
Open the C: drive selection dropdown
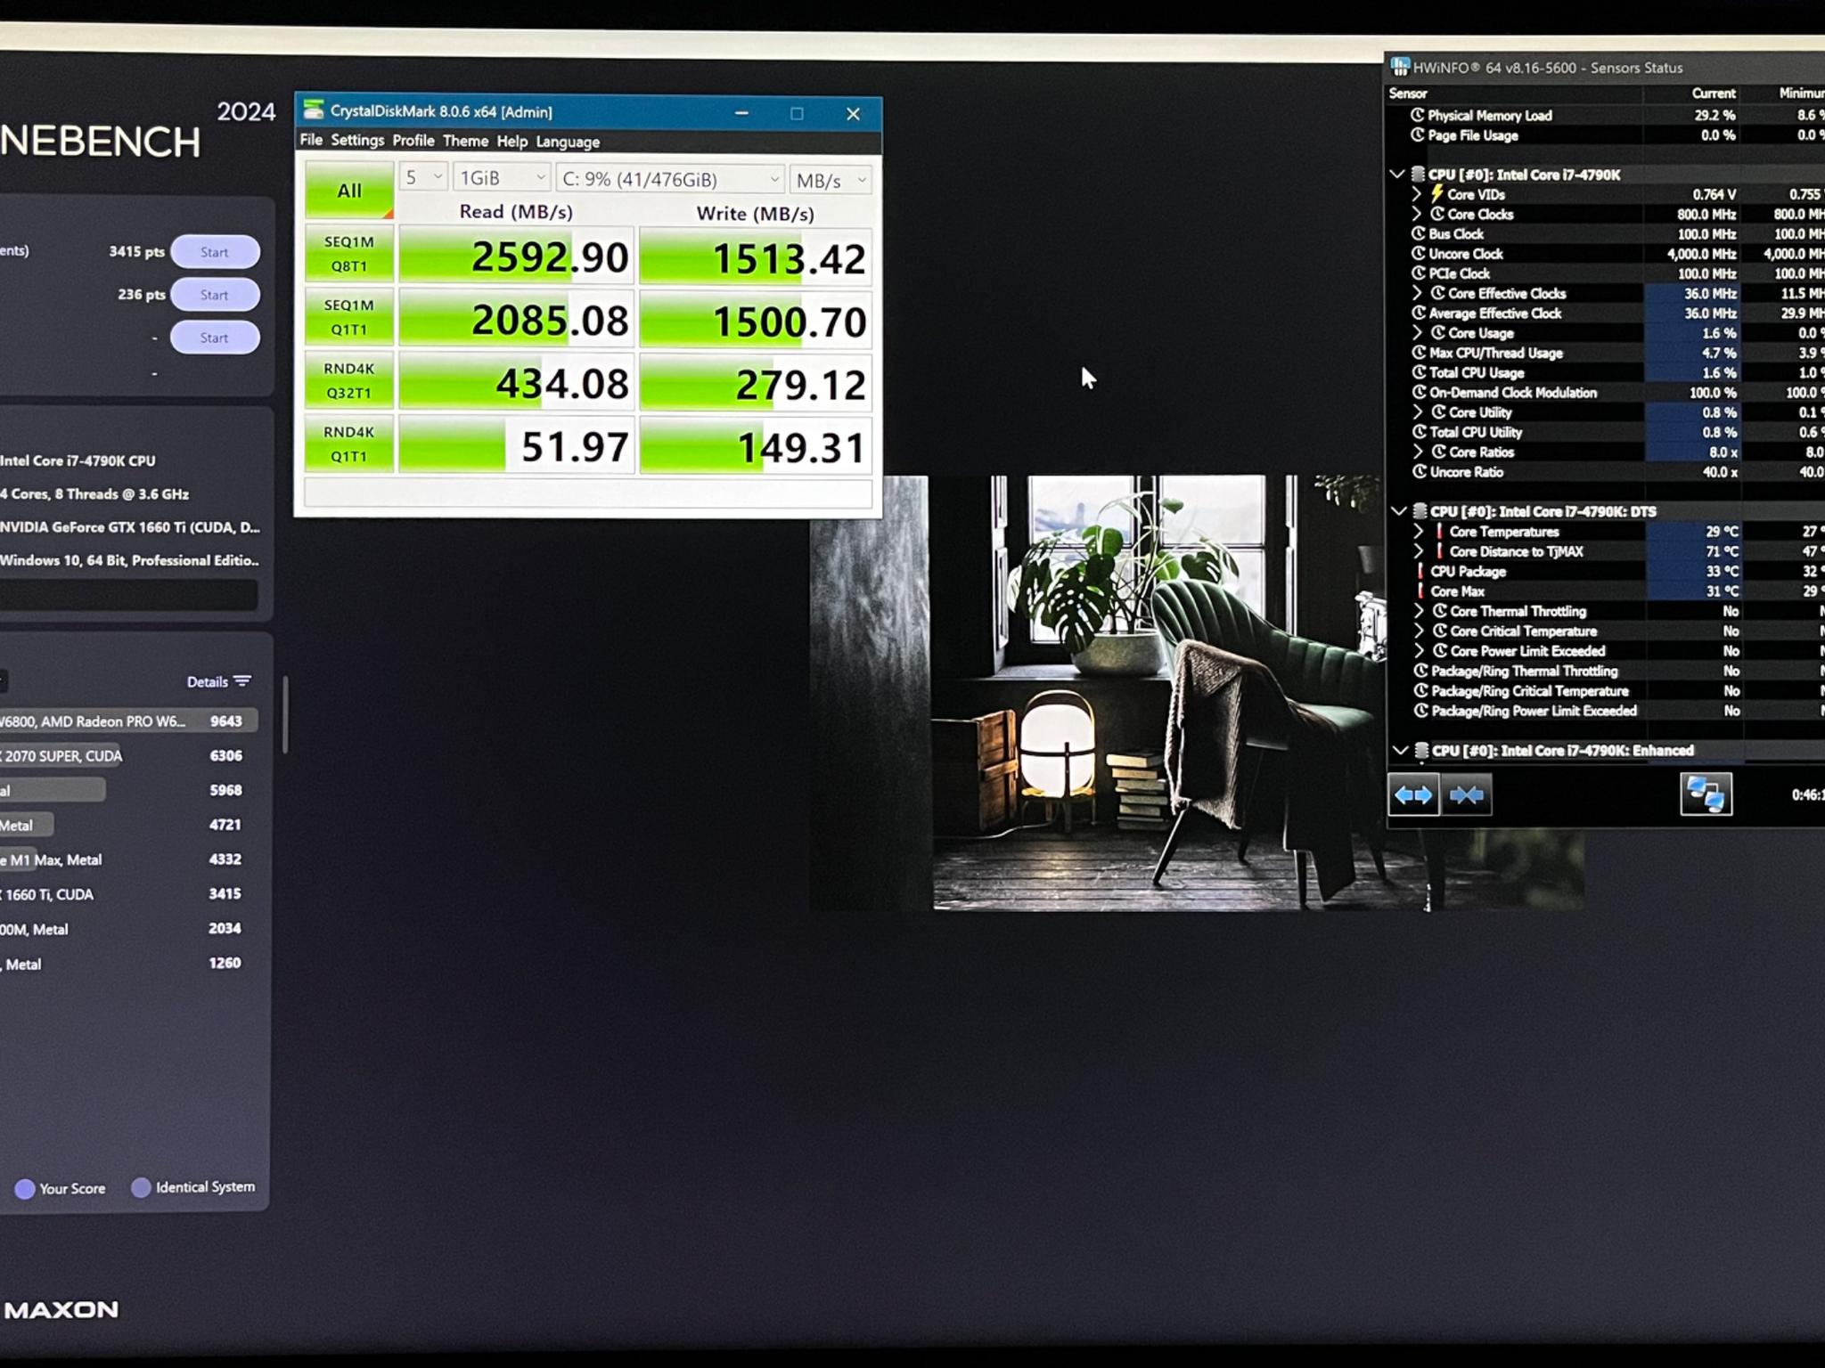click(x=670, y=179)
